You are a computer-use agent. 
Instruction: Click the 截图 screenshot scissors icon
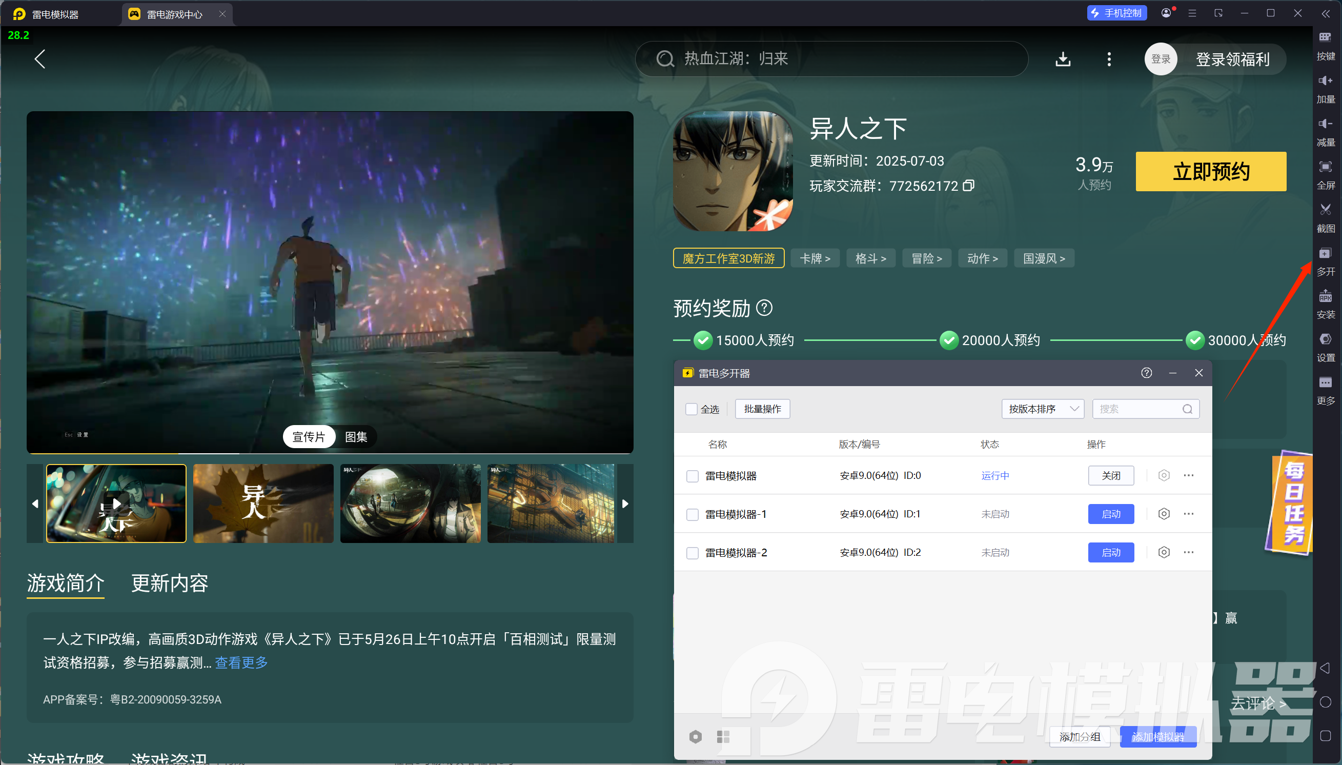[x=1325, y=210]
